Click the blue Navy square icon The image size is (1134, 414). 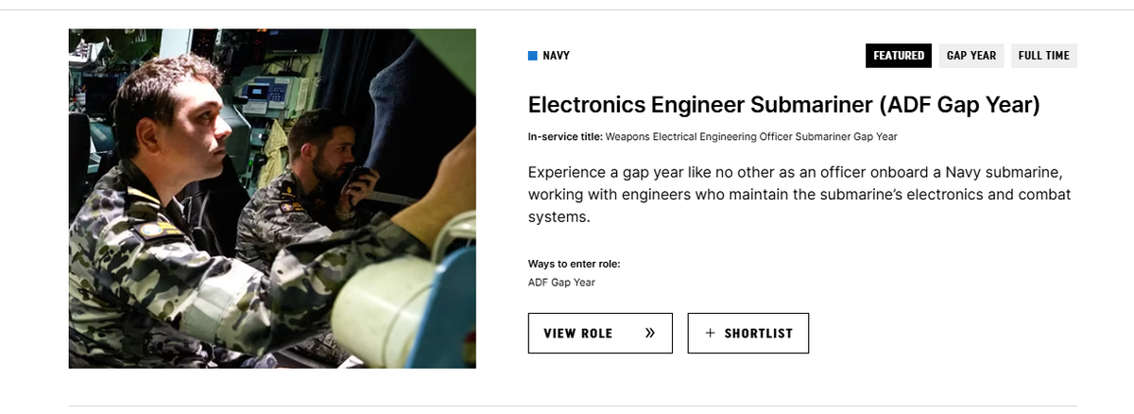click(x=532, y=56)
